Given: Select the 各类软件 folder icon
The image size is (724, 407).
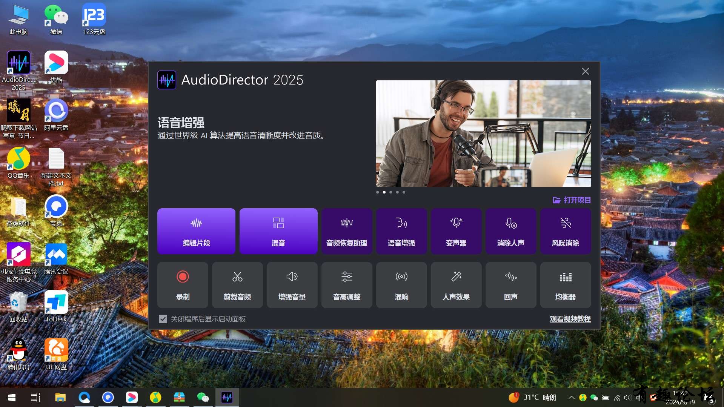Looking at the screenshot, I should click(18, 211).
